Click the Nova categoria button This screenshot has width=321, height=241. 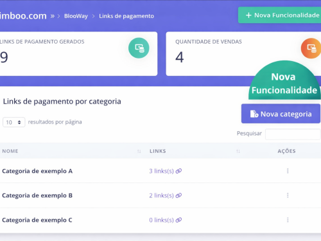tap(281, 114)
